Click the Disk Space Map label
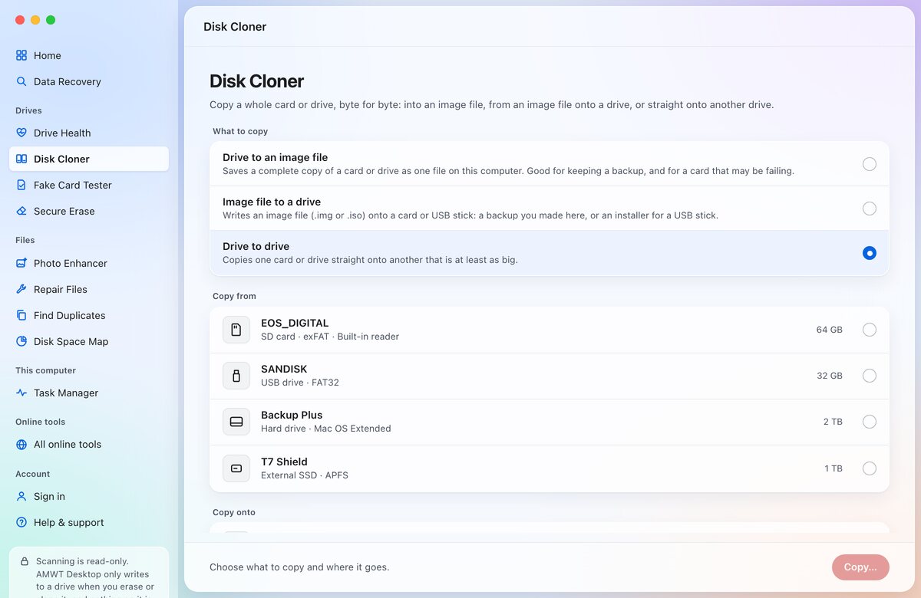Screen dimensions: 921x598 click(71, 341)
